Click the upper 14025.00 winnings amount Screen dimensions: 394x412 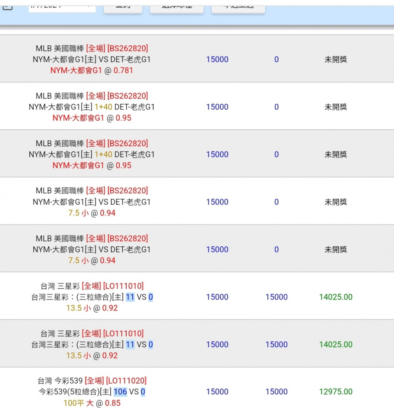(x=336, y=297)
